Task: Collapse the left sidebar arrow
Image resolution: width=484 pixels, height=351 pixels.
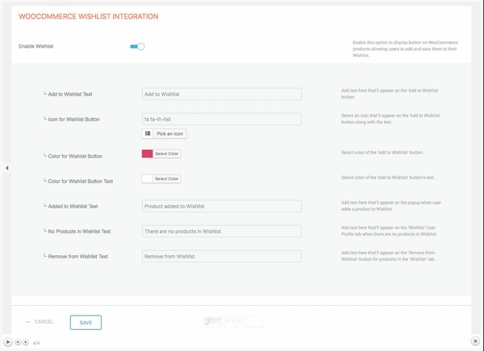Action: coord(7,168)
